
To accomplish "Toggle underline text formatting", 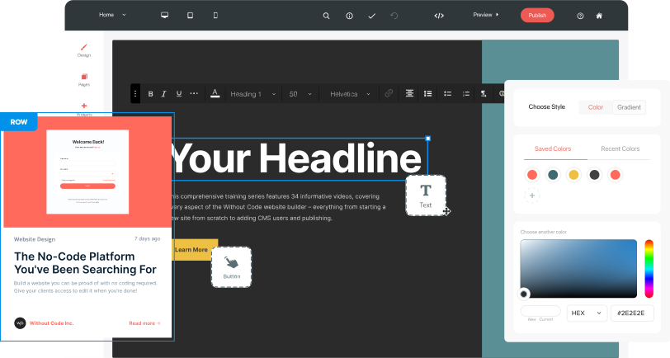I will point(178,94).
